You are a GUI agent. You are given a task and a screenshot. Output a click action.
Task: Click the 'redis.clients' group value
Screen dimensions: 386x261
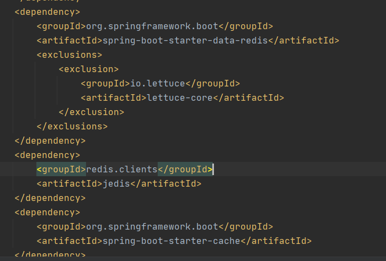[x=122, y=170]
